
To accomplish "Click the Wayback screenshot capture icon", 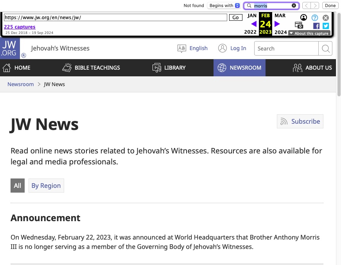I will pyautogui.click(x=299, y=25).
